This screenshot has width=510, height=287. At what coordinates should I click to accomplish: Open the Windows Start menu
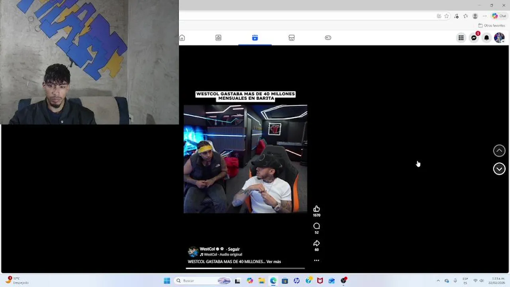[167, 281]
